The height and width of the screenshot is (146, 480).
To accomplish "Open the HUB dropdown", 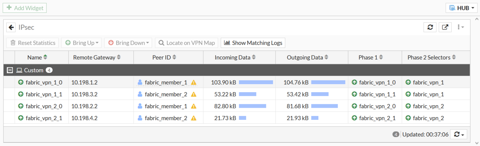I will click(x=461, y=8).
